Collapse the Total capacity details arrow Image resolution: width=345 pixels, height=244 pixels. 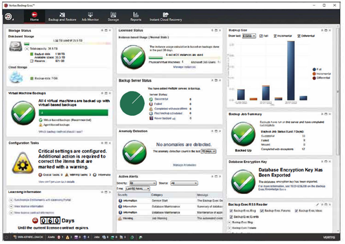[27, 49]
